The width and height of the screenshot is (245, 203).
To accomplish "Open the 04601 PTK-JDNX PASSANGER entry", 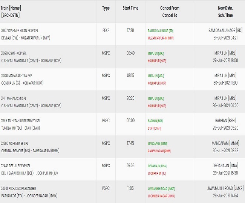I will [x=18, y=188].
